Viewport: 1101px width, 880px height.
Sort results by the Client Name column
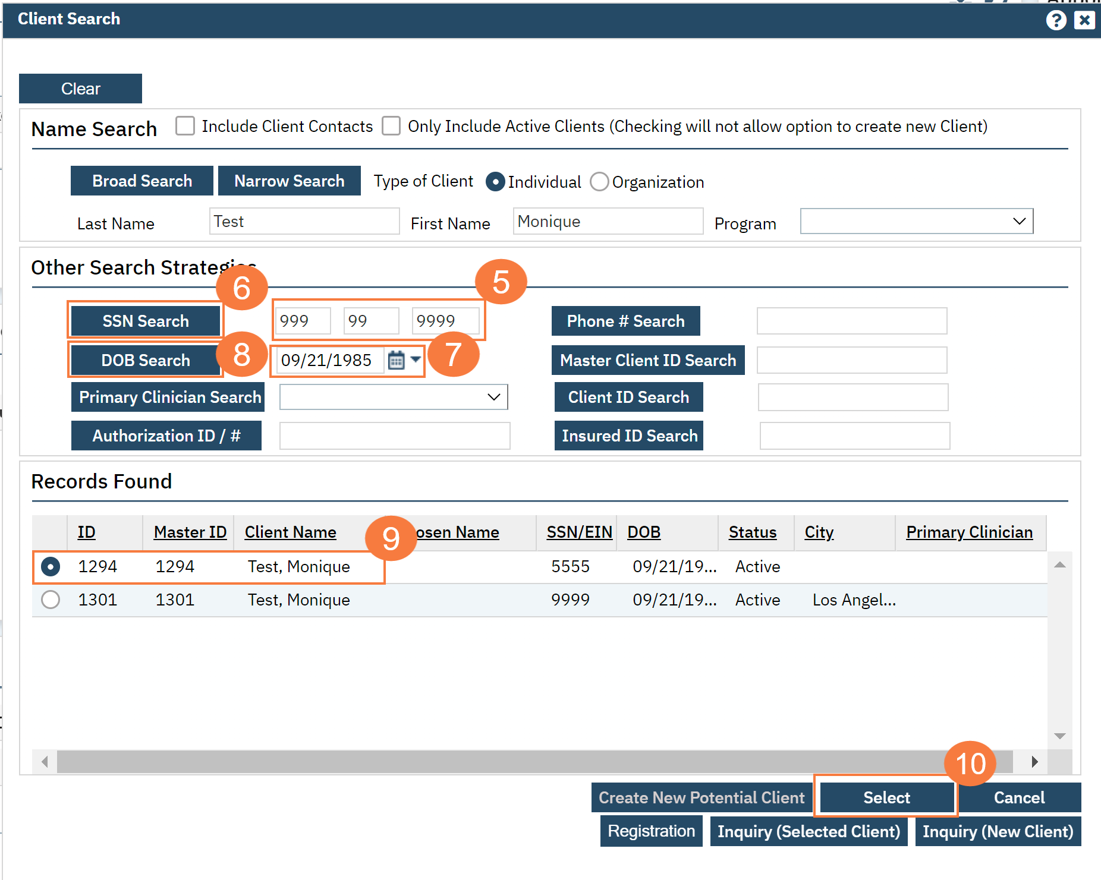pos(290,532)
